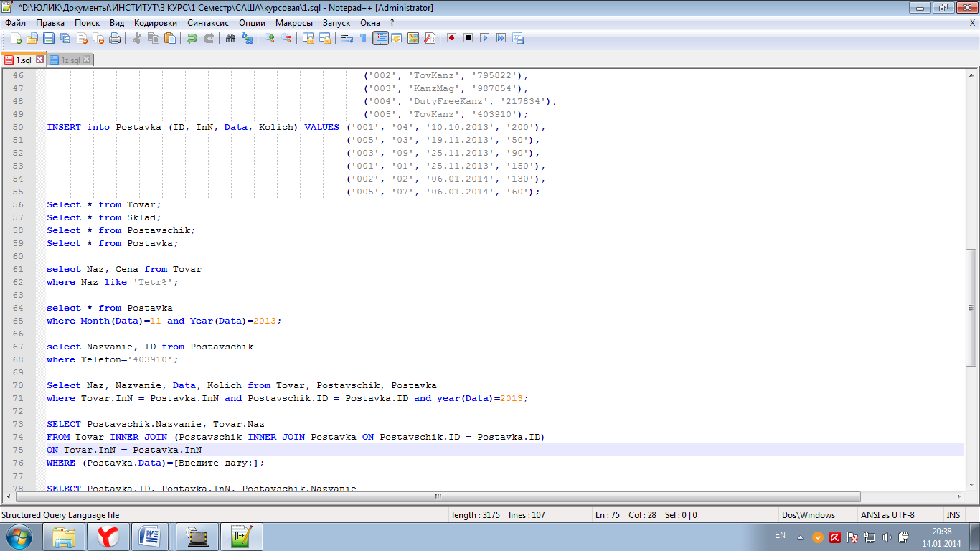Click the Cut scissors icon
This screenshot has height=551, width=980.
pos(136,38)
